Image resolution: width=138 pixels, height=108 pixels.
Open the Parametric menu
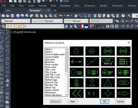point(118,6)
